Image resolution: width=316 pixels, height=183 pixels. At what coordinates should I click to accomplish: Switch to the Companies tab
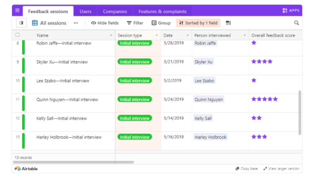115,11
